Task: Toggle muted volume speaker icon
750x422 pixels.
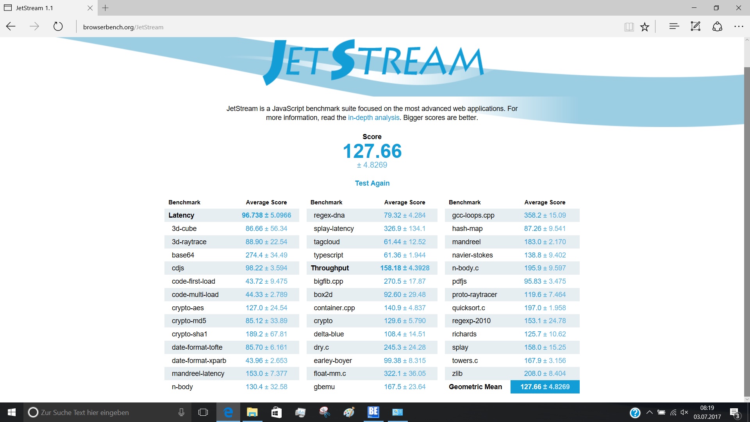Action: point(684,412)
